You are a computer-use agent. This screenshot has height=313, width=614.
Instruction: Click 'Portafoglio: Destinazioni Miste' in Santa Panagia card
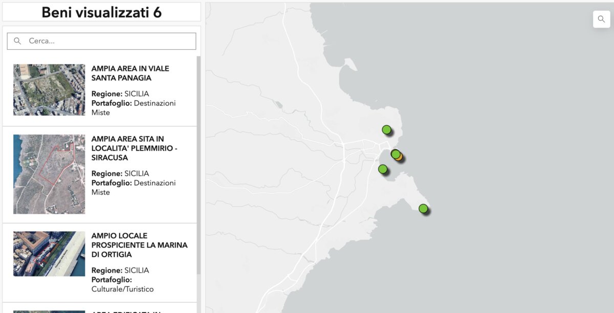pos(134,108)
